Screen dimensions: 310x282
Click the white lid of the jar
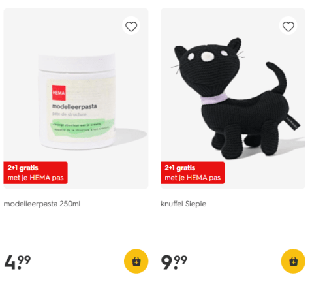pyautogui.click(x=76, y=63)
